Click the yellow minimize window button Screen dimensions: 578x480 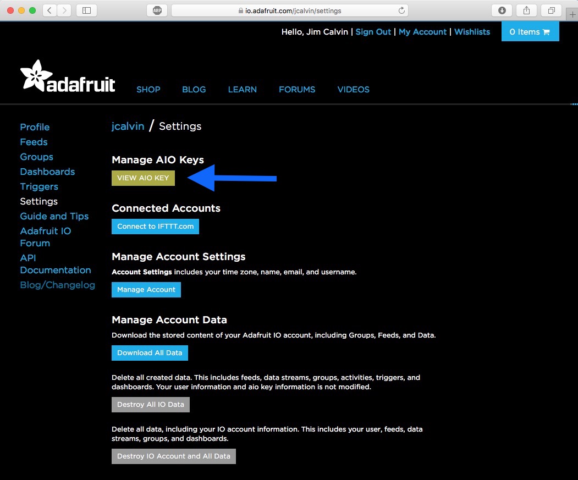pos(21,10)
